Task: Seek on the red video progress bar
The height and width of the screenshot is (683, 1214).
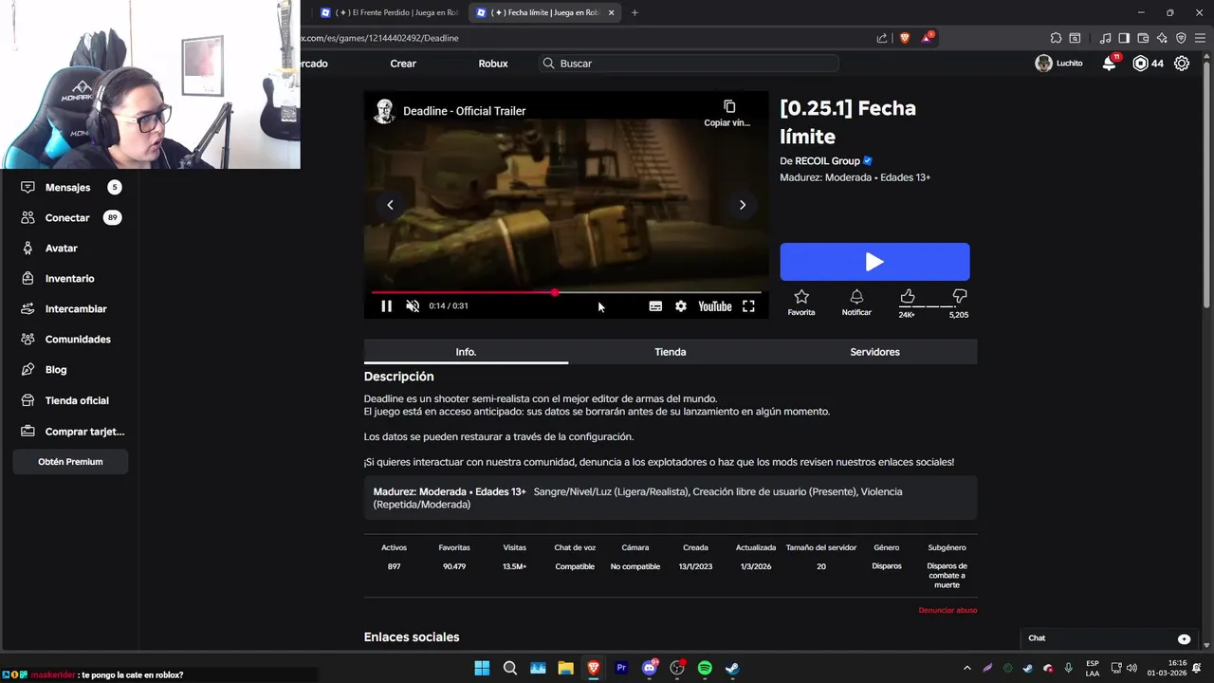Action: pyautogui.click(x=566, y=292)
